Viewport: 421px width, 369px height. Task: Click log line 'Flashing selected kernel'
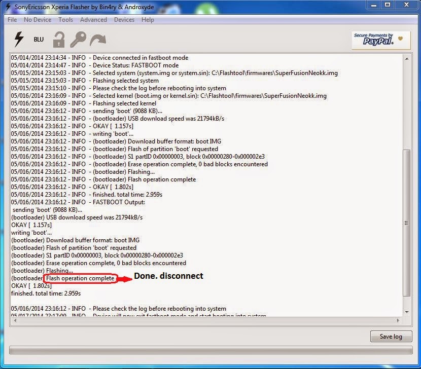pyautogui.click(x=84, y=103)
